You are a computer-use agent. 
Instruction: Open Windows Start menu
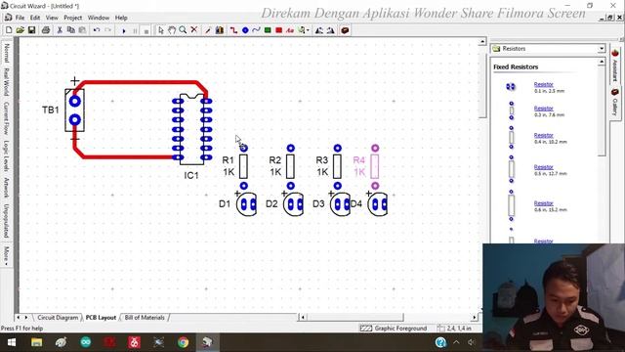pyautogui.click(x=11, y=342)
